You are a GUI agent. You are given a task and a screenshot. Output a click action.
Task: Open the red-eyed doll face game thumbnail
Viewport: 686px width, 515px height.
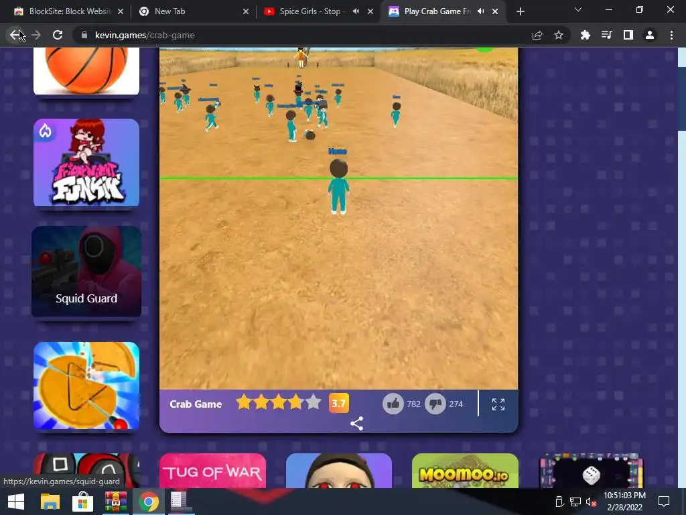point(339,471)
